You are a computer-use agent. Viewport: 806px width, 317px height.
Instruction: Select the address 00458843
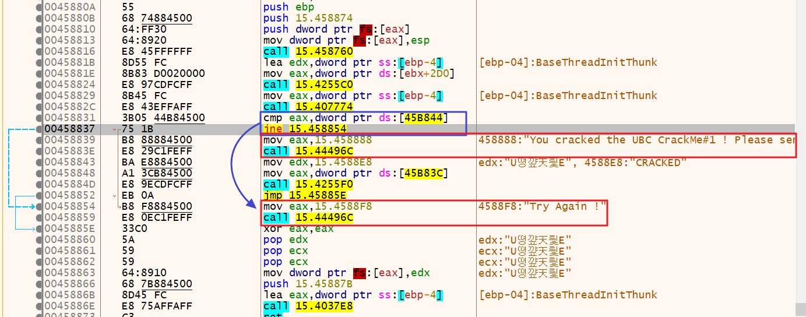click(70, 162)
